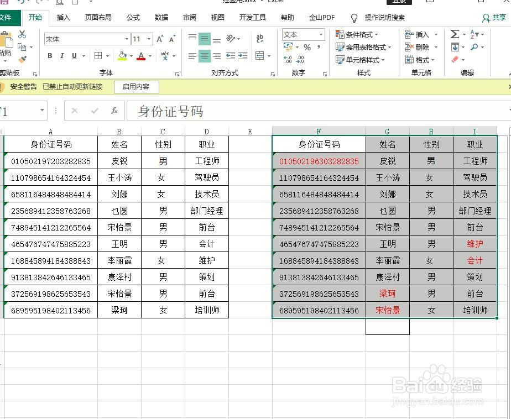This screenshot has width=511, height=419.
Task: Open Sort and Filter icon
Action: [474, 34]
